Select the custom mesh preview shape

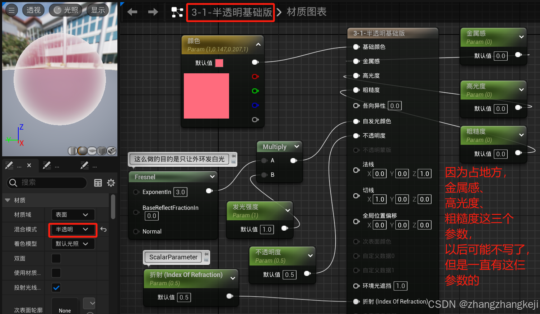[x=111, y=151]
